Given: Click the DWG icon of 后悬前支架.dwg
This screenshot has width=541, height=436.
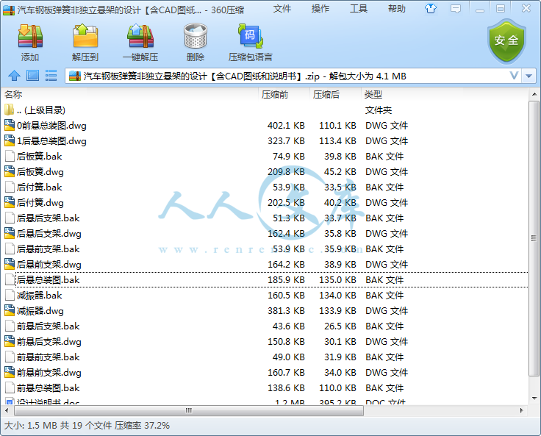Looking at the screenshot, I should 10,265.
